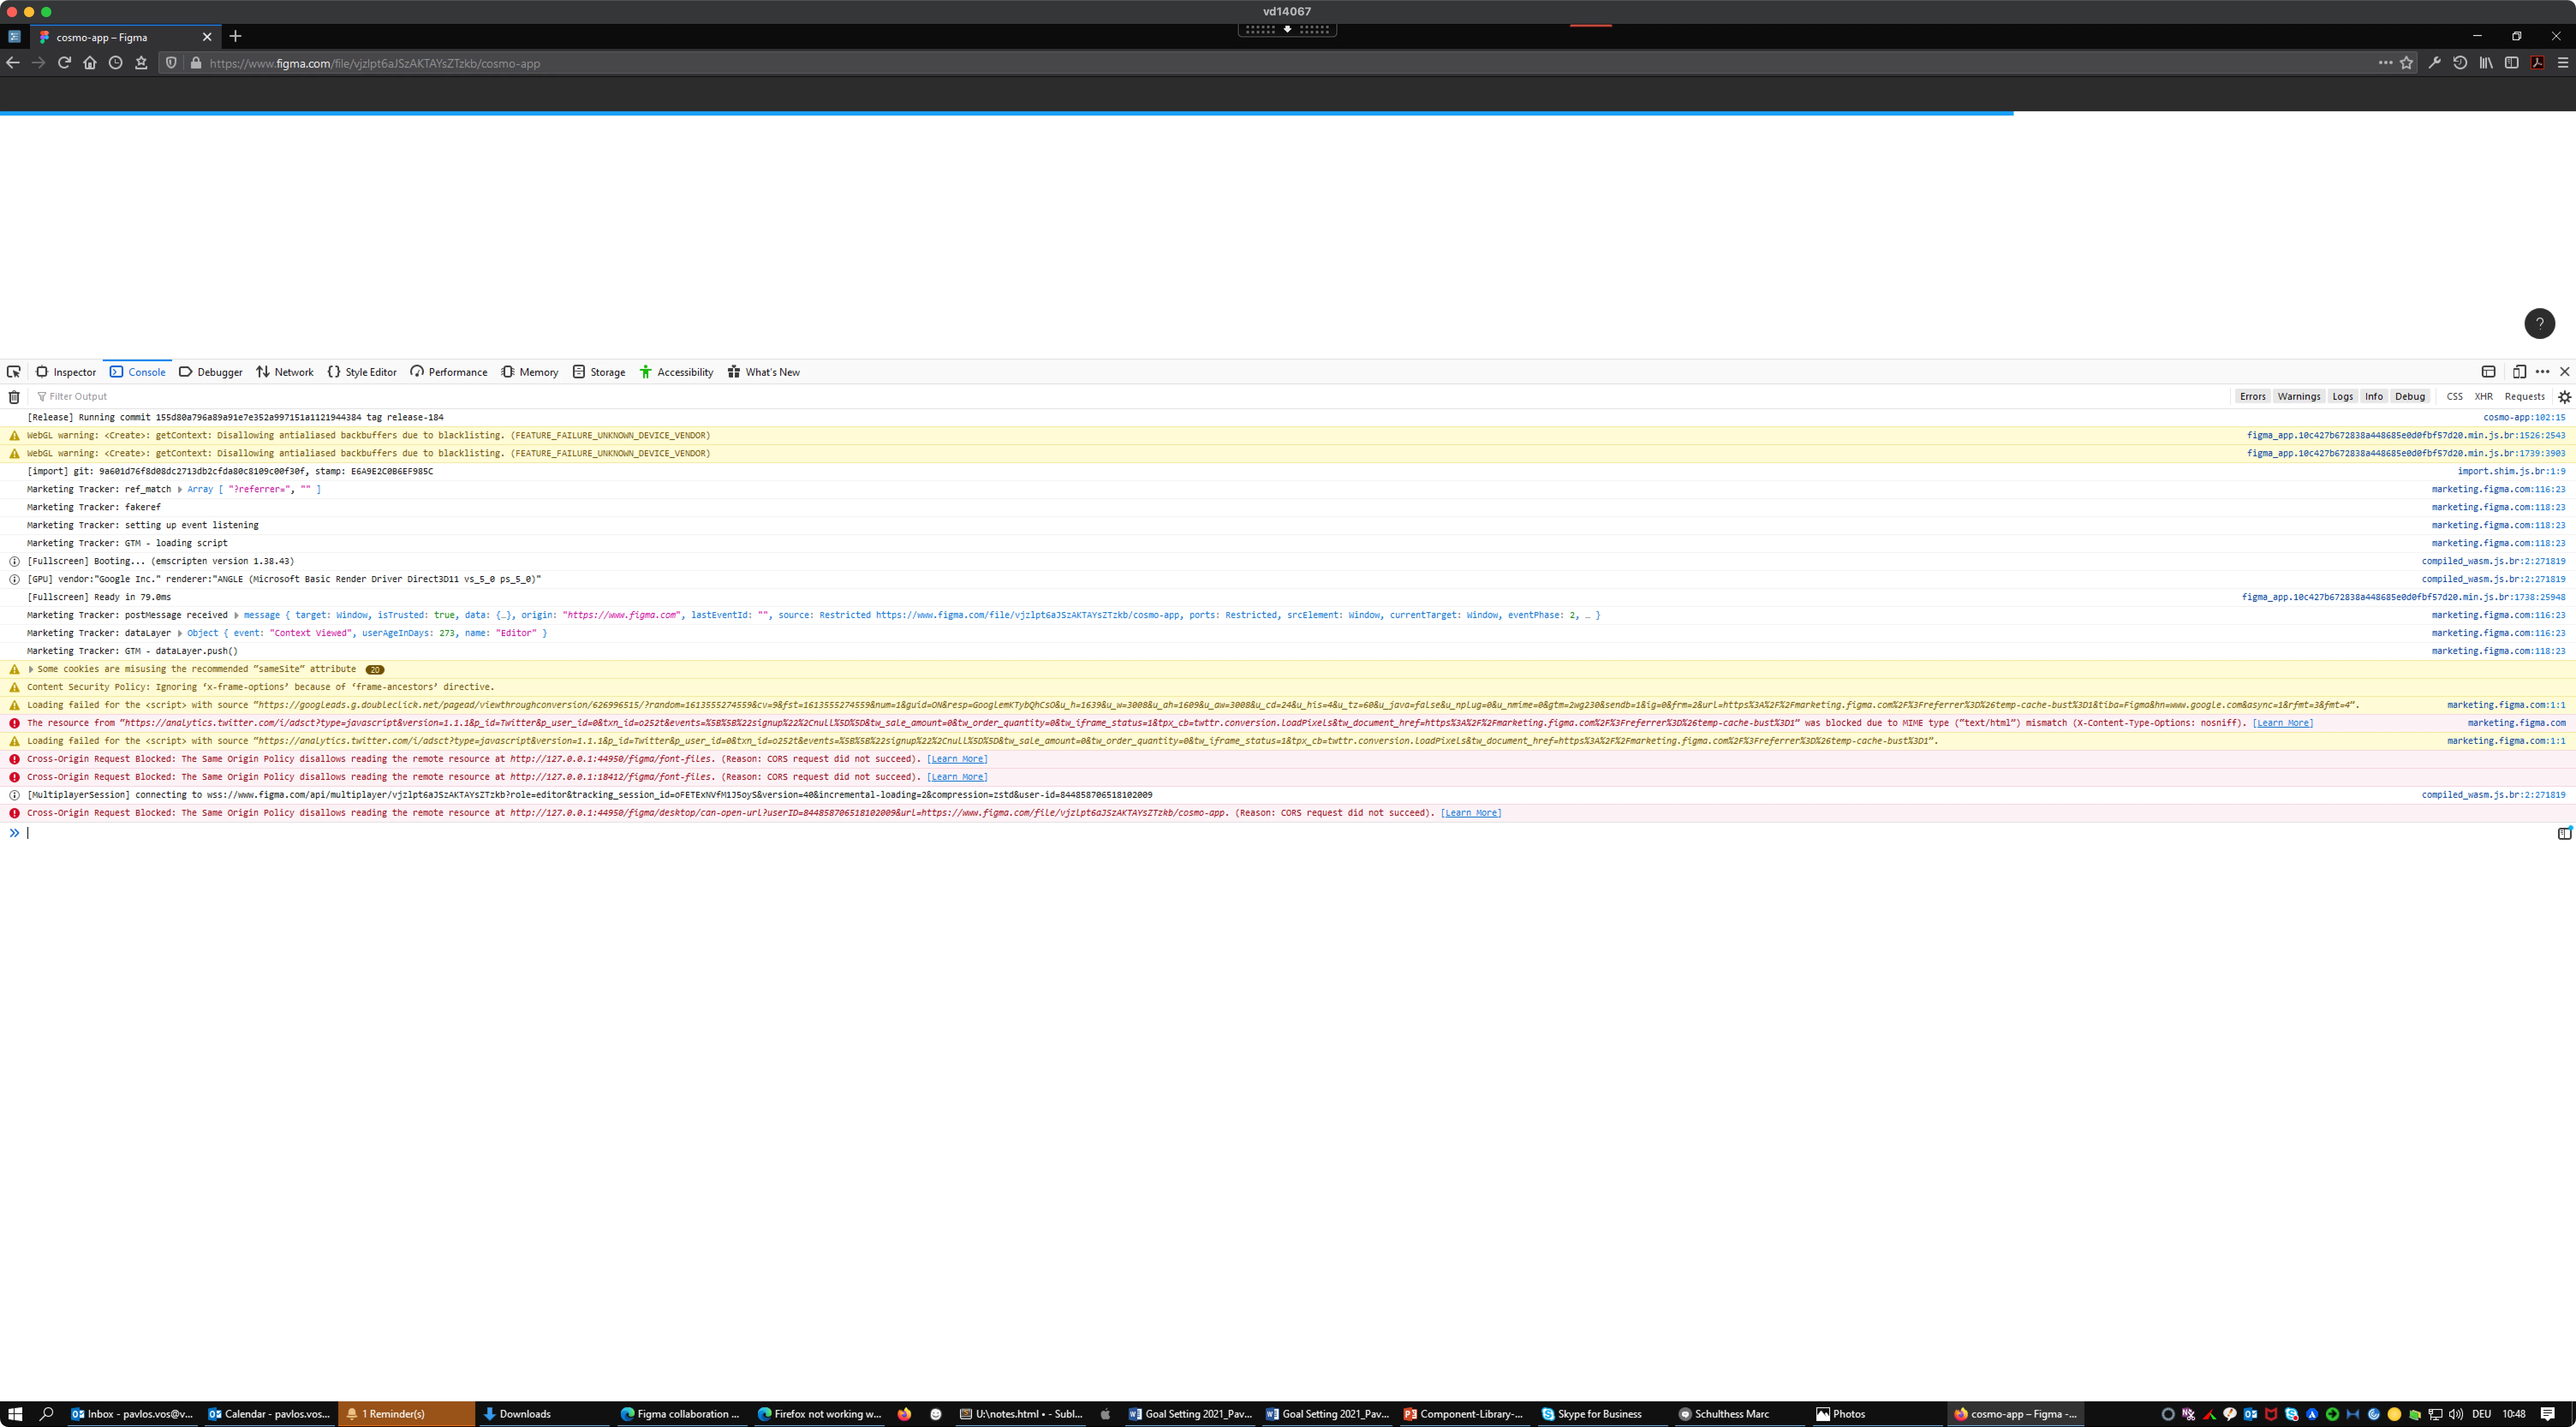Select iframe target document icon in devtools
The image size is (2576, 1427).
[2489, 372]
